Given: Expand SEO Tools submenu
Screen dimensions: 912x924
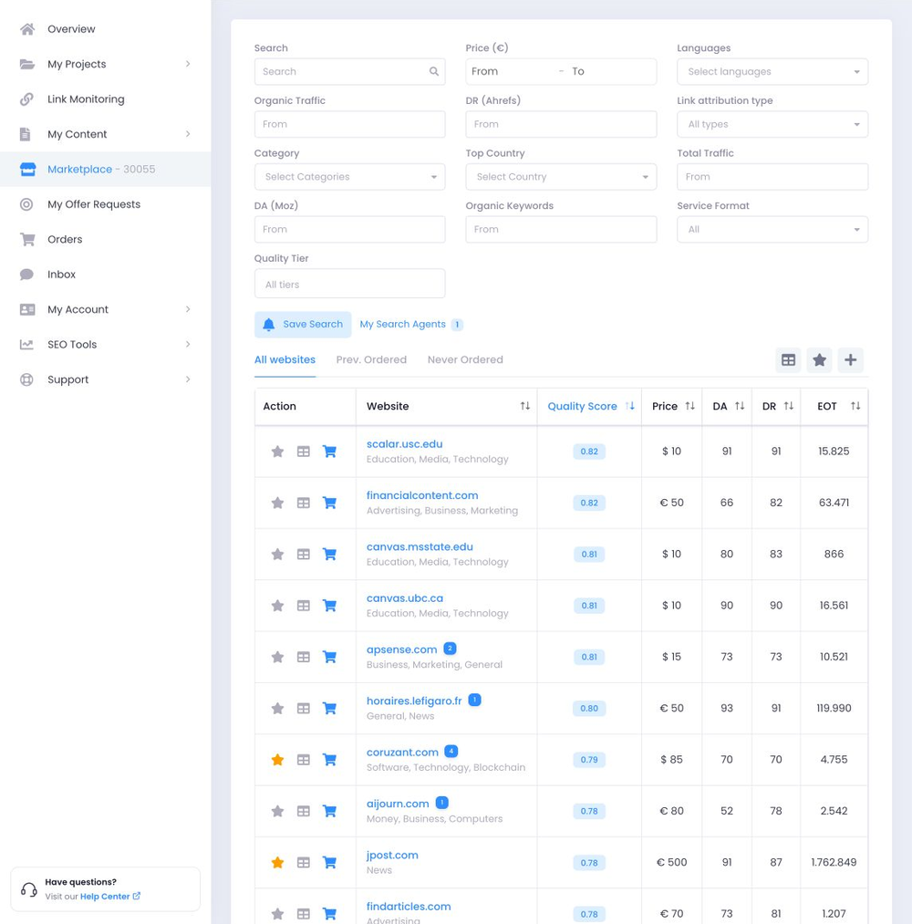Looking at the screenshot, I should coord(187,344).
